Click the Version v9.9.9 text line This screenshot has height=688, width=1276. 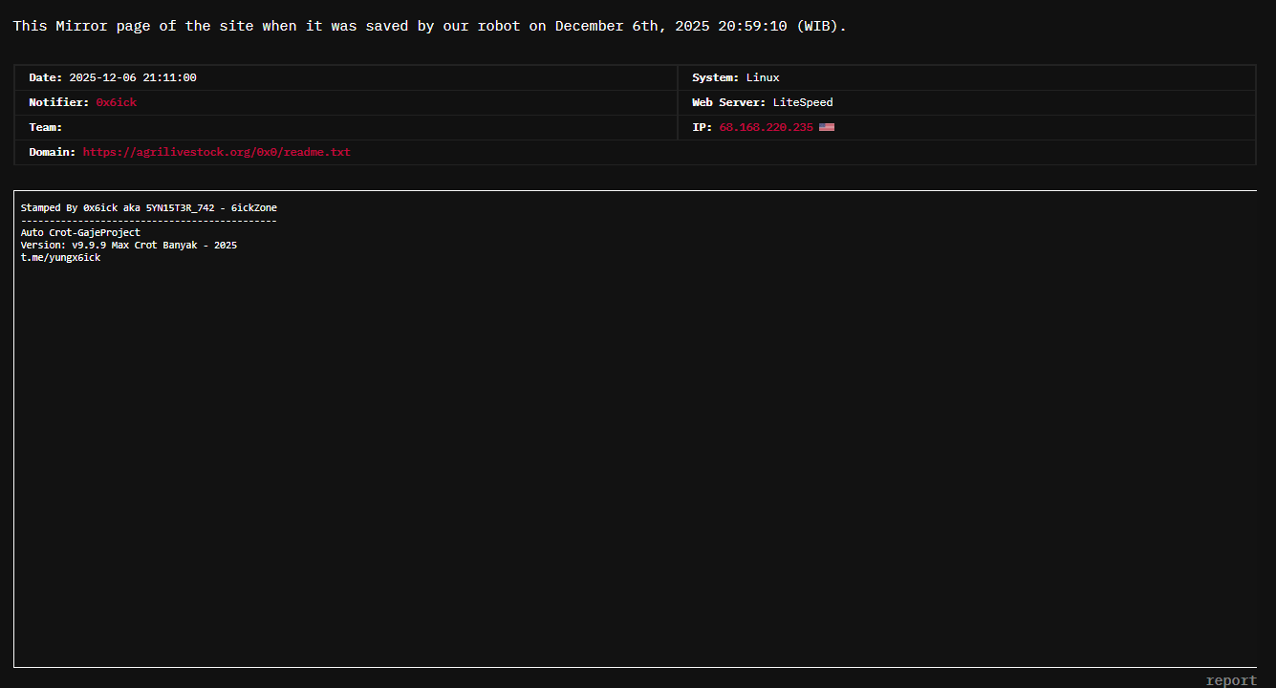[128, 245]
